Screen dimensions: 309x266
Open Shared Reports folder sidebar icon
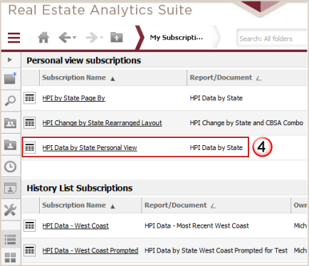click(x=11, y=123)
